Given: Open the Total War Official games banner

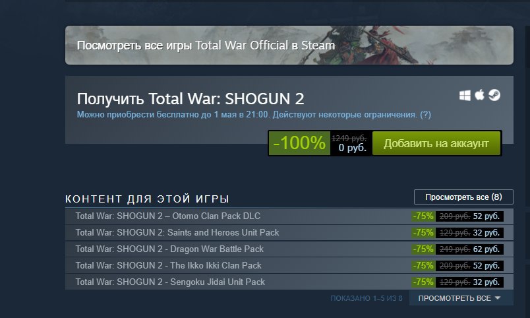Looking at the screenshot, I should click(x=289, y=45).
